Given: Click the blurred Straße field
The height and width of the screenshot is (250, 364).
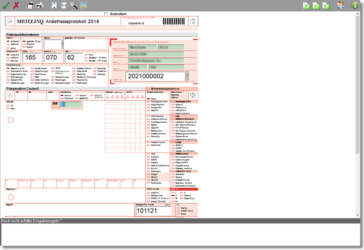Looking at the screenshot, I should click(x=156, y=61).
